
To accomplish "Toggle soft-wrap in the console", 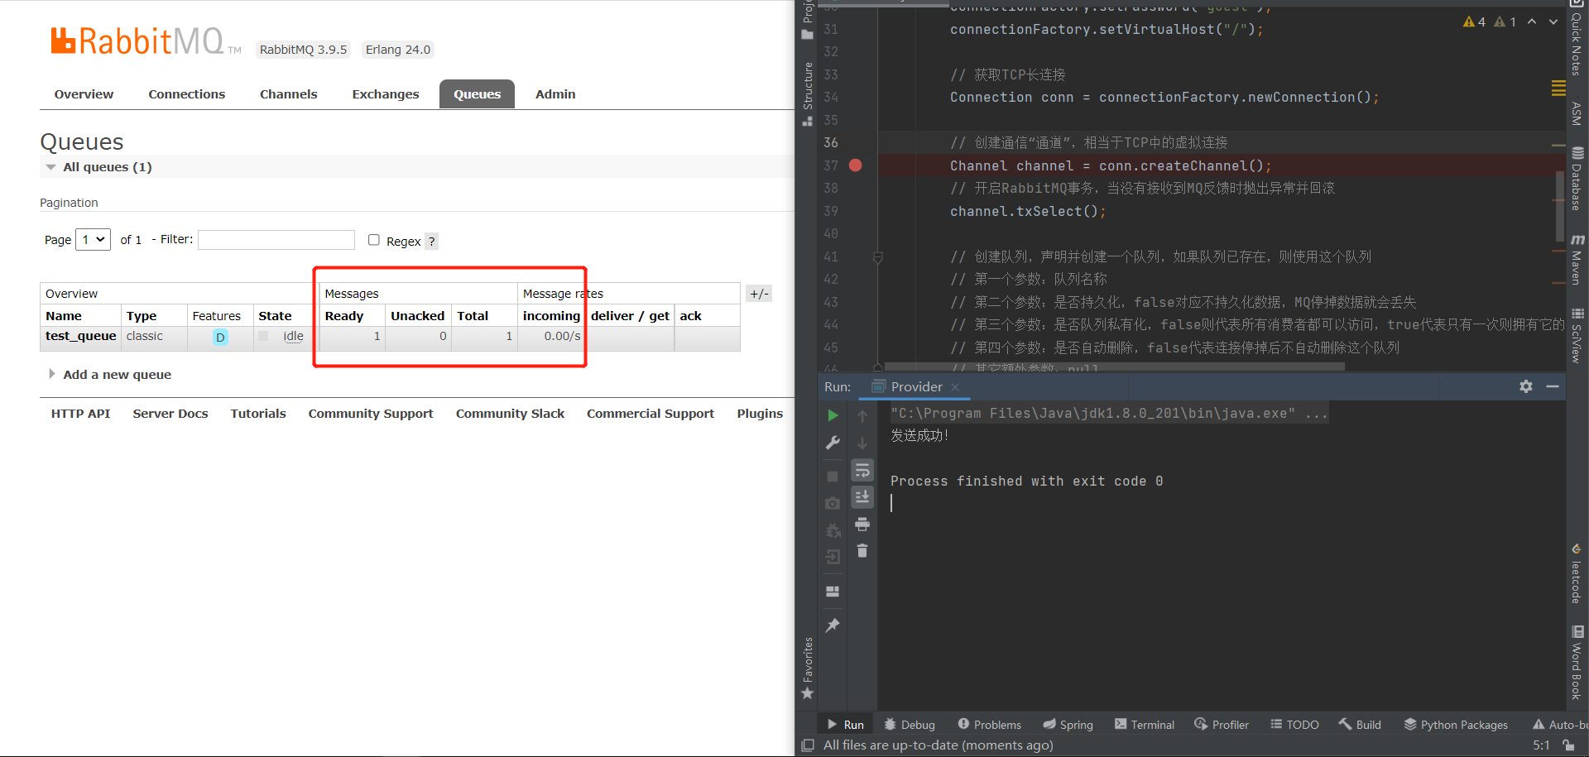I will pyautogui.click(x=862, y=470).
